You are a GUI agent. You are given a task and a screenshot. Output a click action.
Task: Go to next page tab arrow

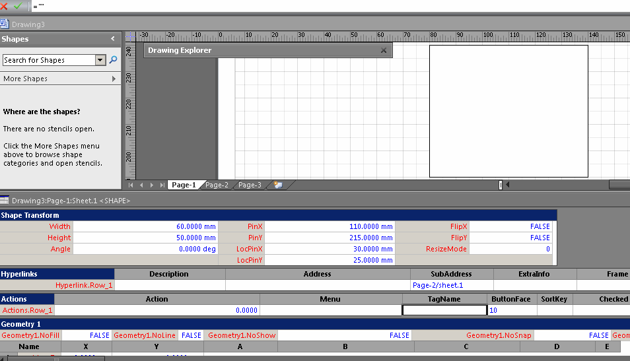[151, 185]
